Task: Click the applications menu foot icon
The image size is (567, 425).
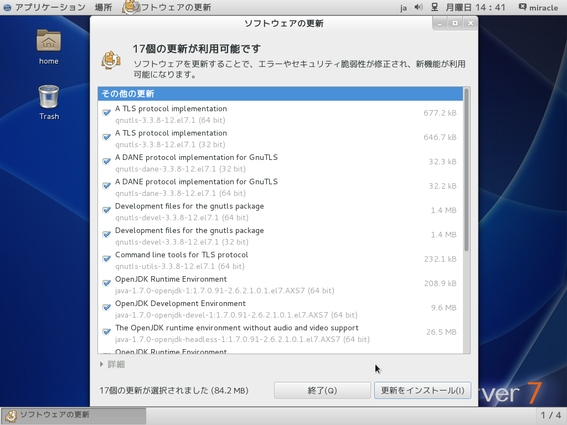Action: click(x=7, y=7)
